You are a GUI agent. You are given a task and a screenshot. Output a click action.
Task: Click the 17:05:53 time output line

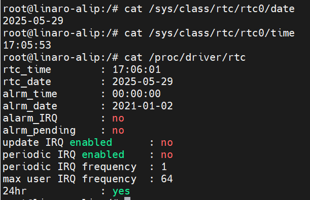pyautogui.click(x=27, y=45)
